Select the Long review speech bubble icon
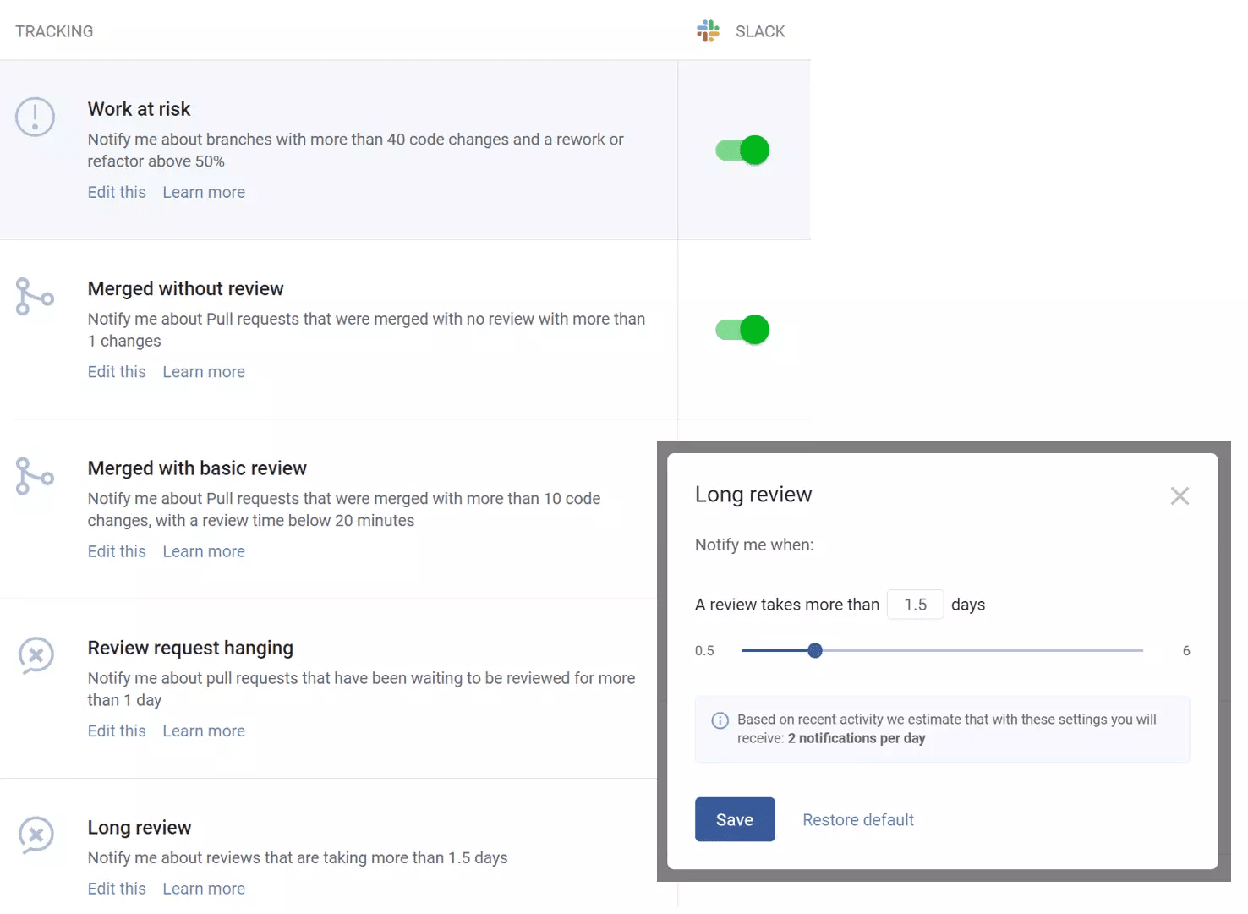The height and width of the screenshot is (914, 1248). [x=35, y=835]
